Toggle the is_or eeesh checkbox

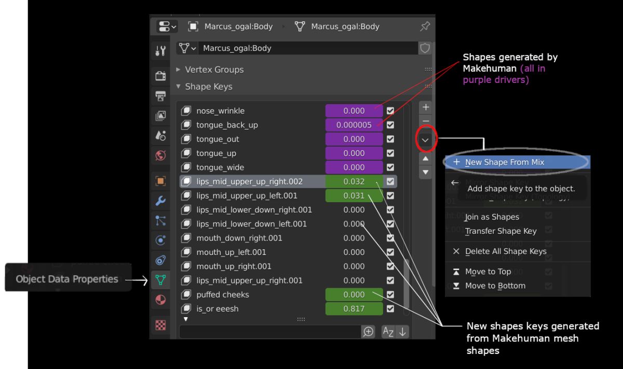390,309
